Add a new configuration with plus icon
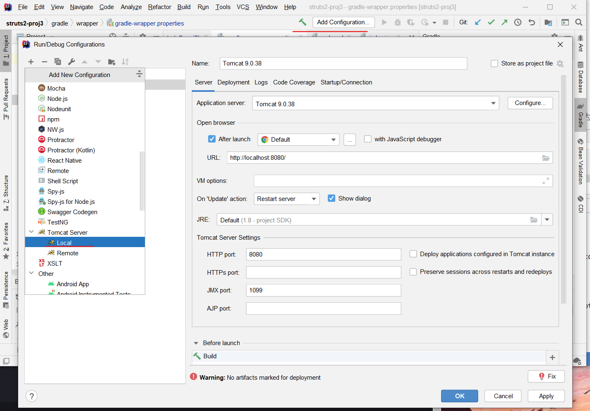The image size is (590, 411). pos(31,62)
